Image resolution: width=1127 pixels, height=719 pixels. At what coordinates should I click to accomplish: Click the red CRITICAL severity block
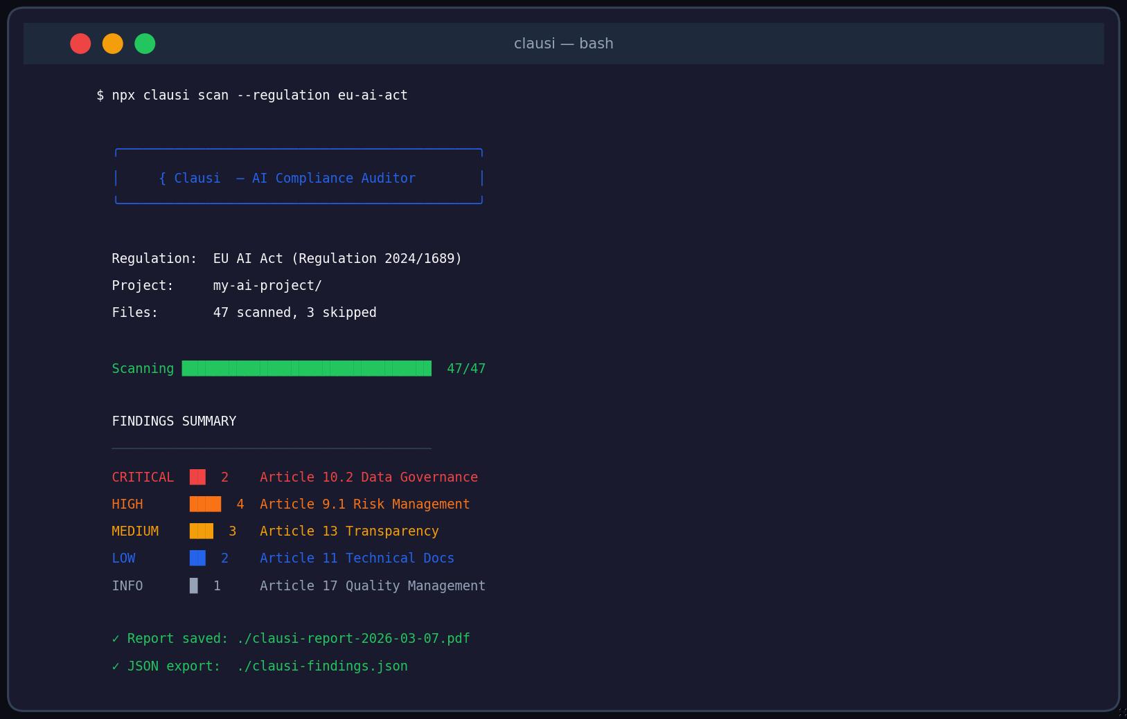pos(197,477)
